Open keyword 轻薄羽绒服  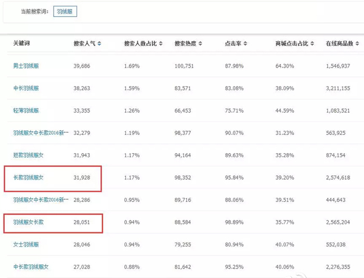pos(26,110)
